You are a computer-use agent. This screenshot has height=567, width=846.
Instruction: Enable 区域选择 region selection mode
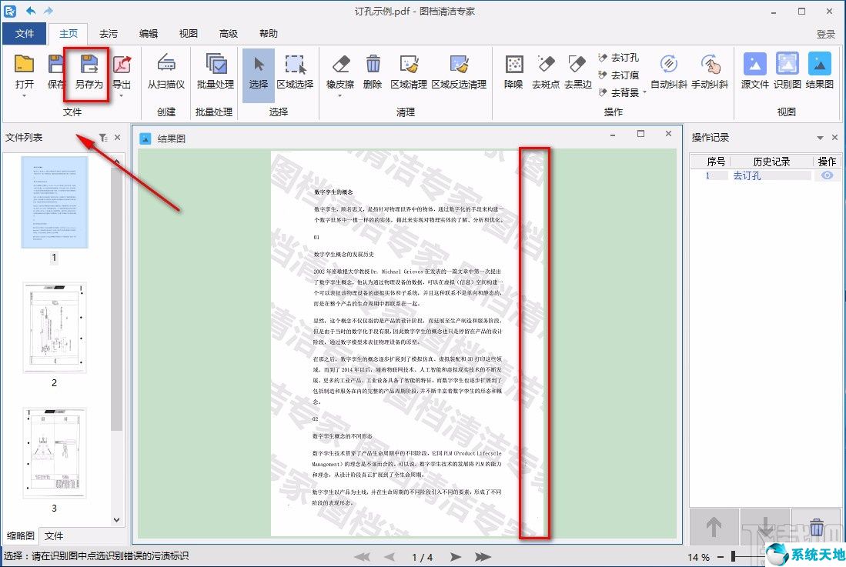[295, 73]
